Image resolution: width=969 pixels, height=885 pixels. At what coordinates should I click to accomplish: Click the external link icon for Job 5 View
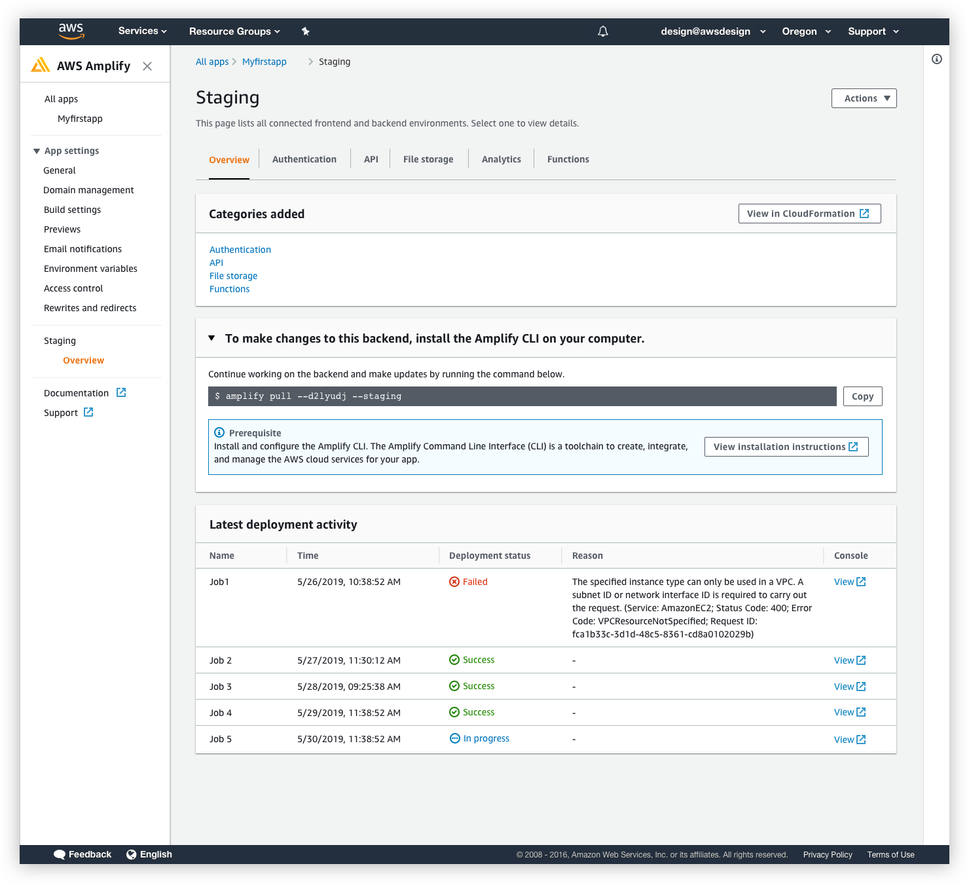click(x=861, y=740)
